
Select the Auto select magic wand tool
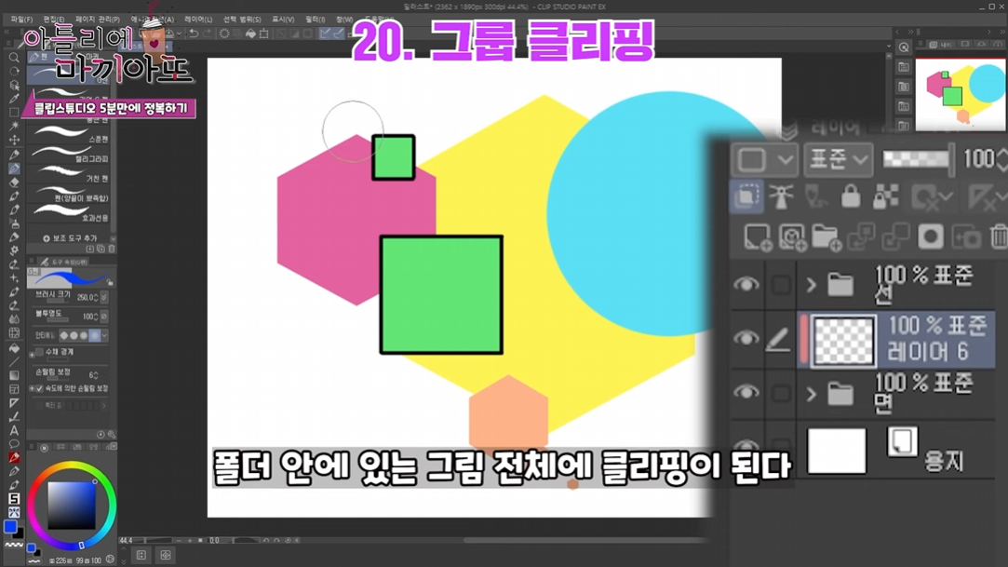(14, 126)
